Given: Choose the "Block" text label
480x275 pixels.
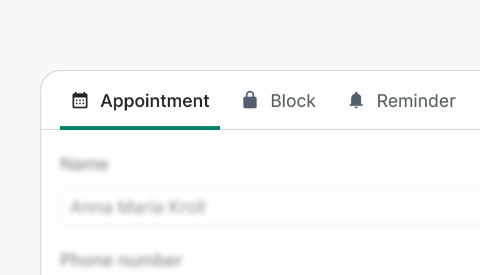Looking at the screenshot, I should 292,101.
